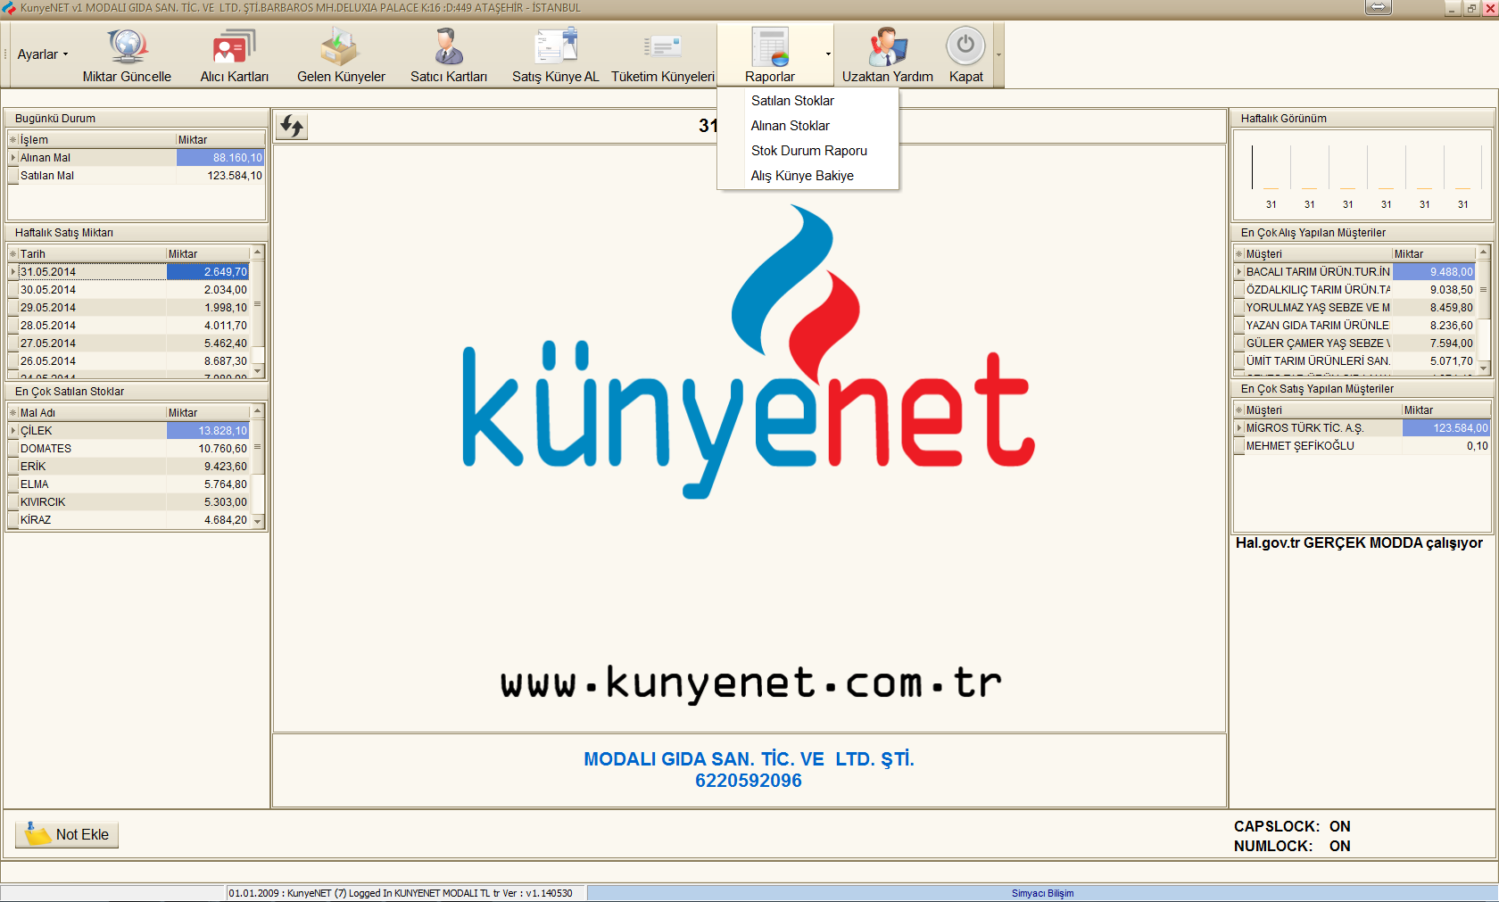Select ÜMİT TARIM ÜRÜNLERİ row

1355,361
